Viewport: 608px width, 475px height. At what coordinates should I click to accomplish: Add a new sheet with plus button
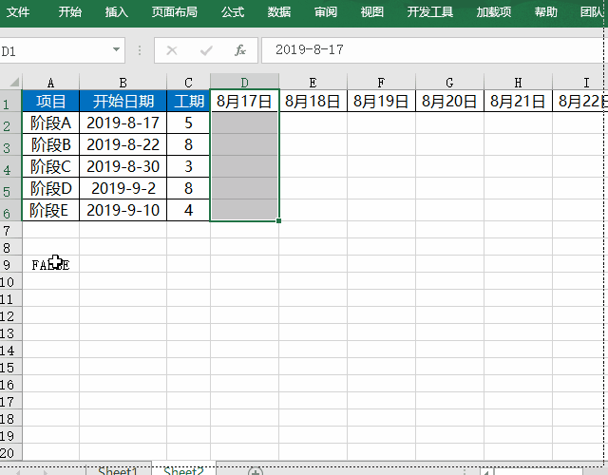tap(256, 472)
